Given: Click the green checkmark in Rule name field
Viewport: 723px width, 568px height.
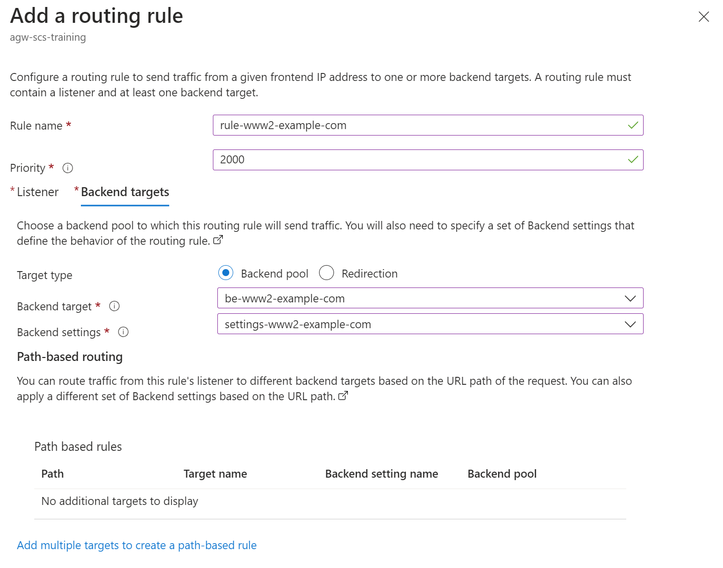Looking at the screenshot, I should pyautogui.click(x=633, y=126).
